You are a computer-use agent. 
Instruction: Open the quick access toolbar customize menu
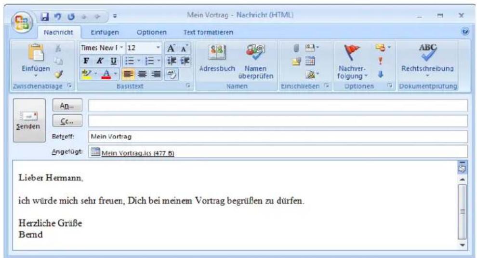tap(115, 16)
